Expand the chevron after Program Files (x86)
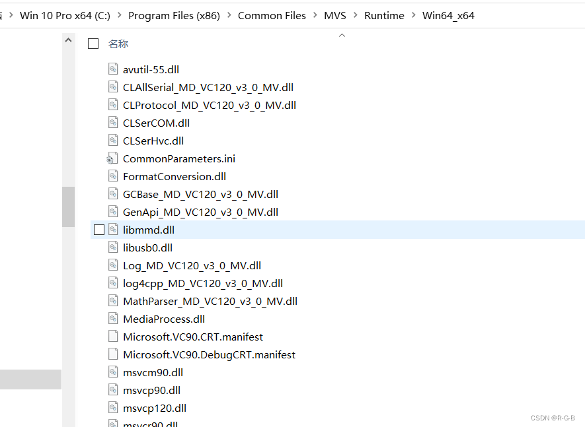 click(229, 15)
